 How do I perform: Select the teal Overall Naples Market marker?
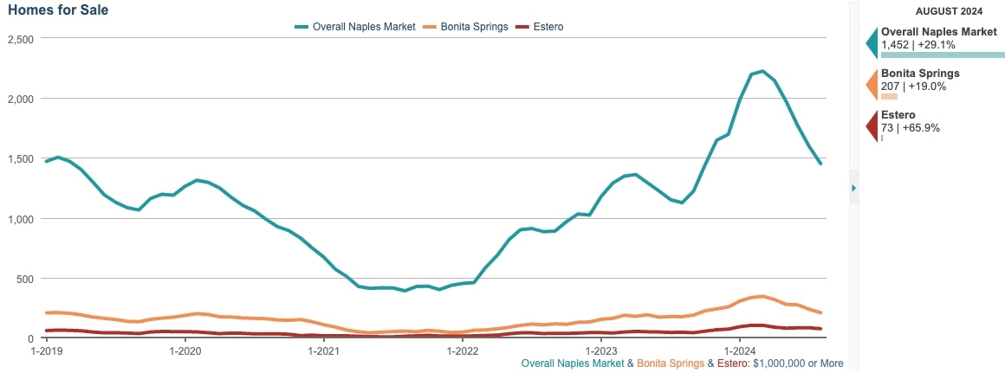[872, 43]
